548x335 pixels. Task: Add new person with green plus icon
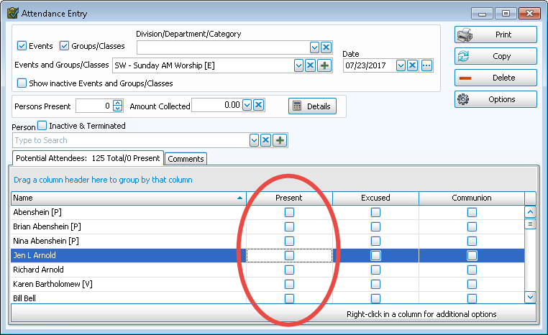(x=280, y=140)
